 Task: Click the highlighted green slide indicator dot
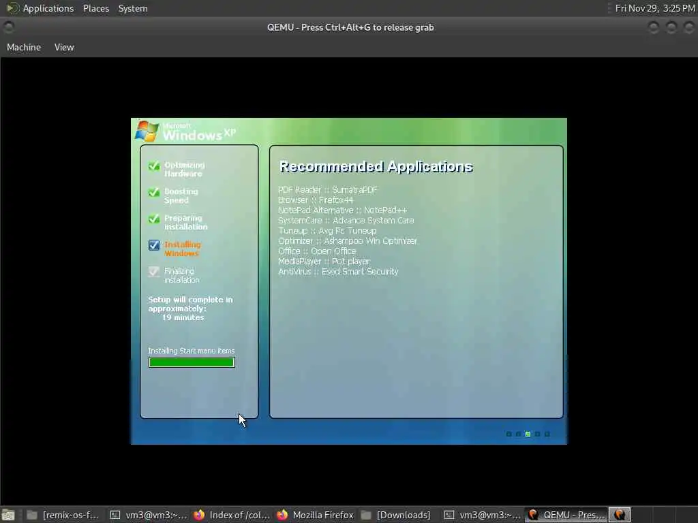pyautogui.click(x=528, y=434)
